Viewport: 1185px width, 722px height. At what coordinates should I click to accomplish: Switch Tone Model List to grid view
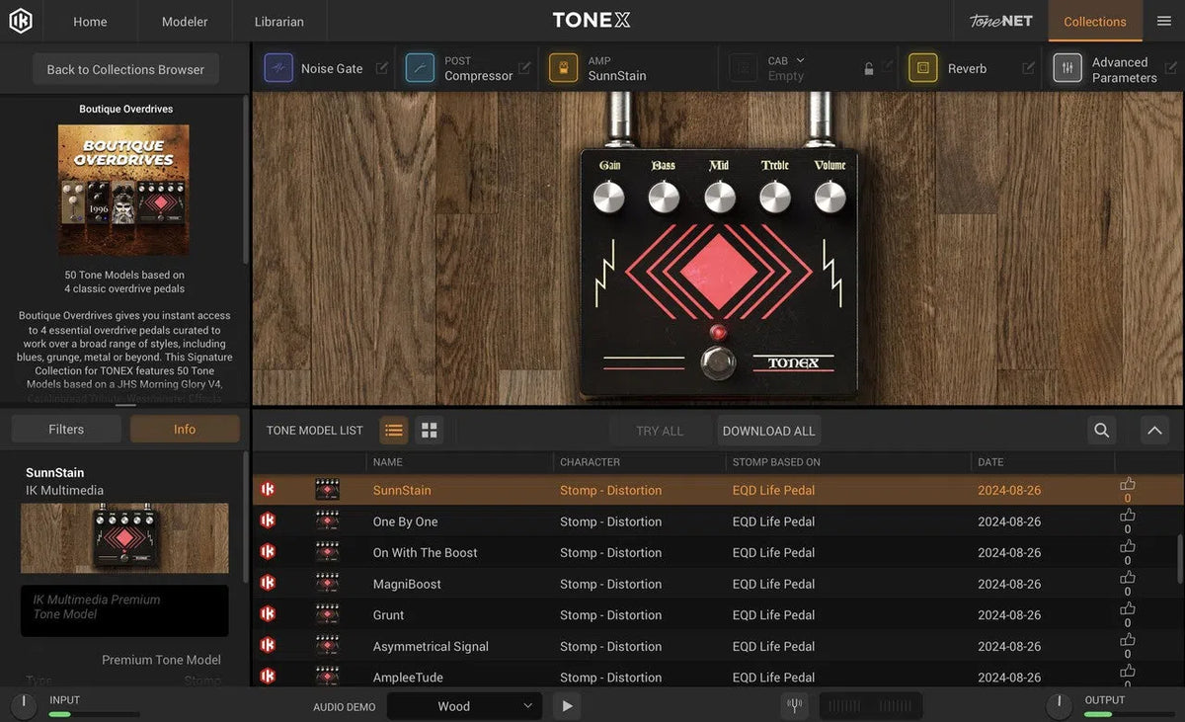429,430
